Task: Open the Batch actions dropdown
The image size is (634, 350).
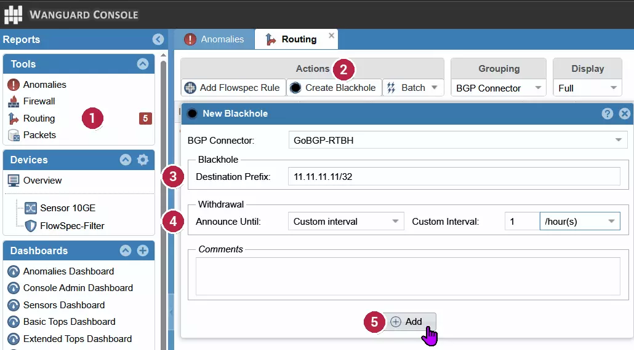Action: coord(413,87)
